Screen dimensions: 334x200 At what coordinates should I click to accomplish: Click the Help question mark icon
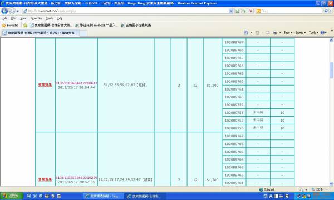(322, 33)
